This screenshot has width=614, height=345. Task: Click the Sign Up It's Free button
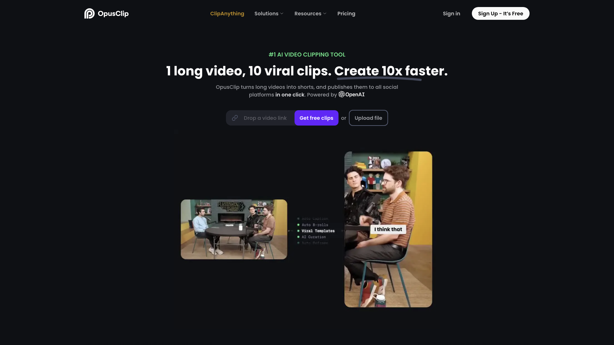(500, 13)
